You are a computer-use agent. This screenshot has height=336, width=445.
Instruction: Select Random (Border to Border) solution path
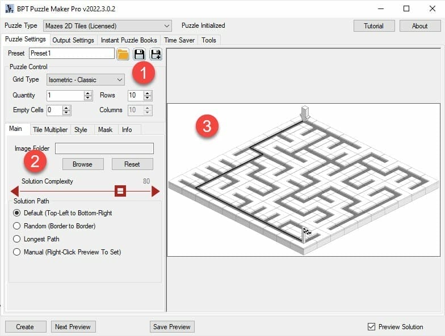[x=17, y=226]
